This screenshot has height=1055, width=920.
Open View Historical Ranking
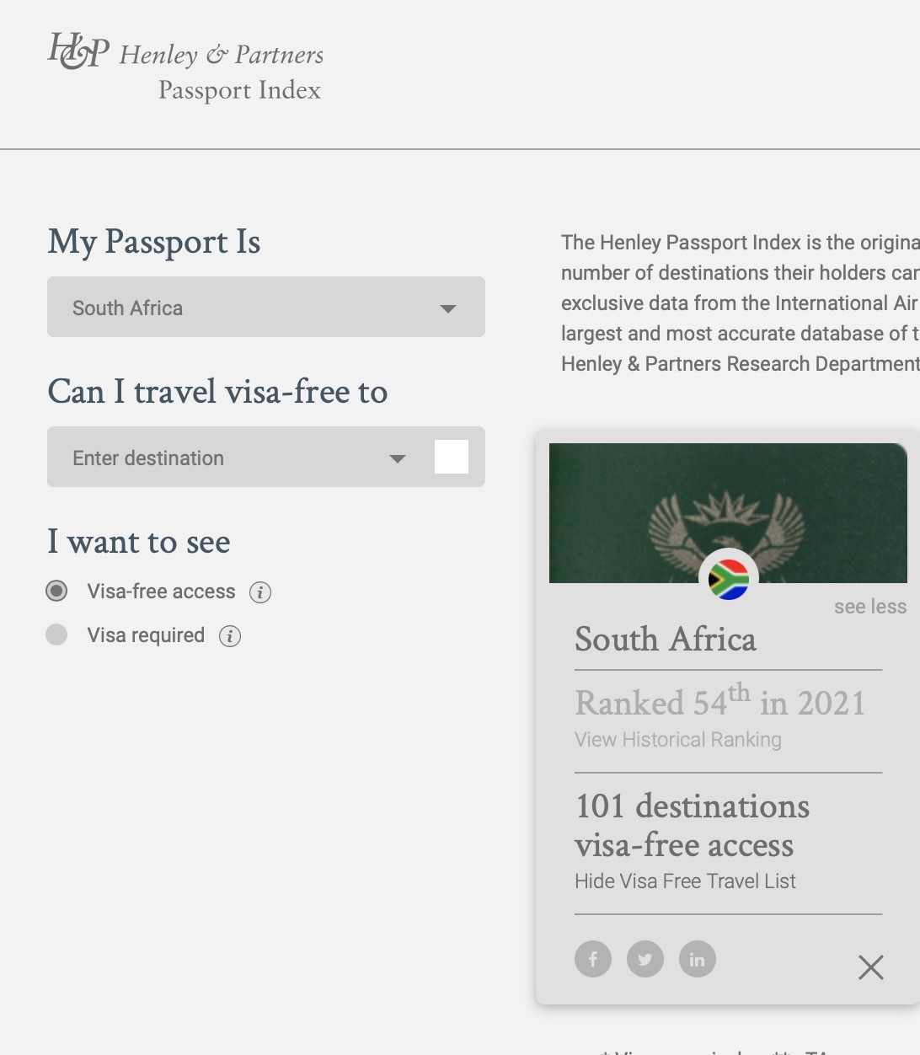(x=678, y=740)
